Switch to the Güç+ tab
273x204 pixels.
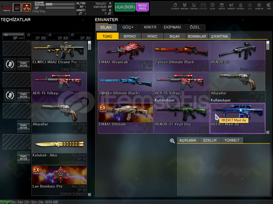pyautogui.click(x=128, y=27)
